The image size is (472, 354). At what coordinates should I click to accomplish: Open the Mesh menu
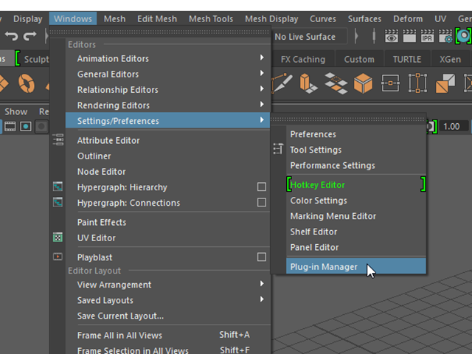115,18
